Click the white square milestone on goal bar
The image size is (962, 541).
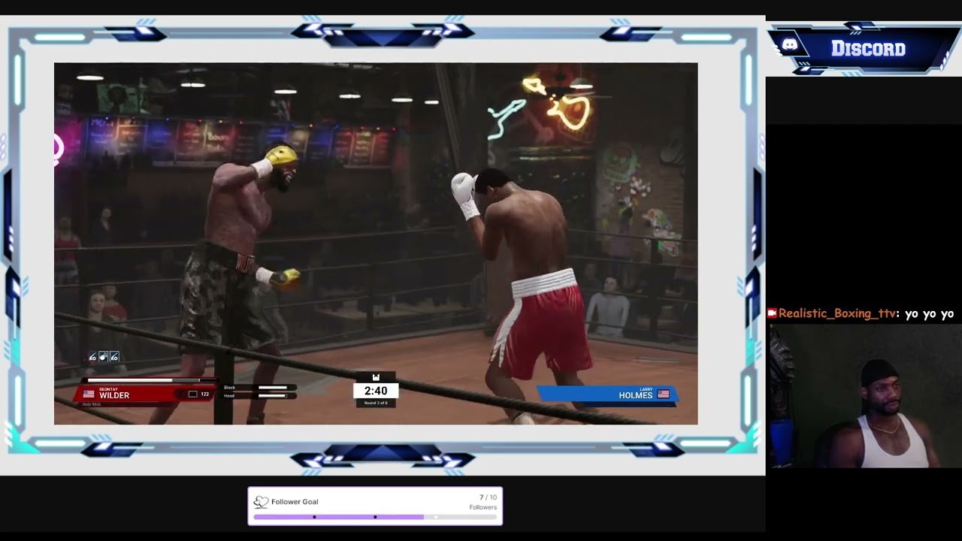436,517
